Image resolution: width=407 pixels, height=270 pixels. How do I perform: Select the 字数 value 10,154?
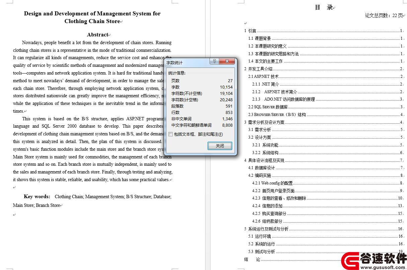[x=226, y=87]
